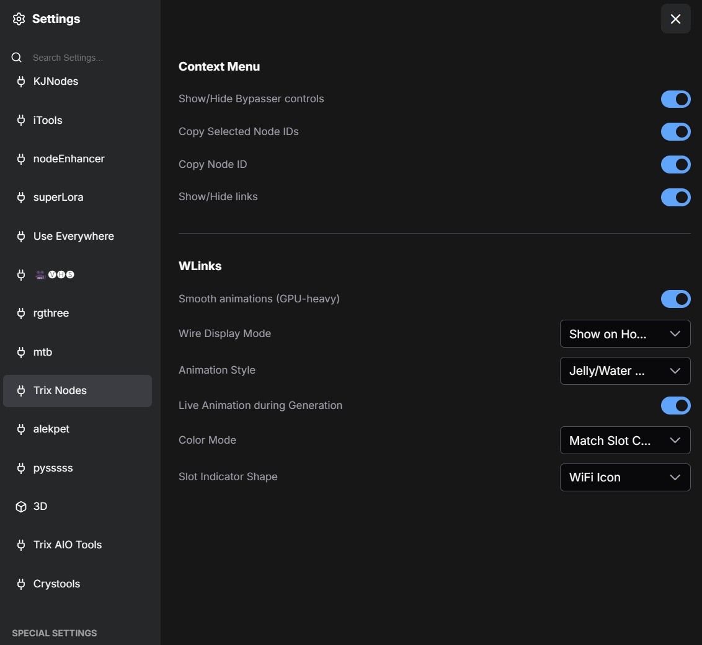Click the plug icon beside Use Everywhere

coord(20,236)
